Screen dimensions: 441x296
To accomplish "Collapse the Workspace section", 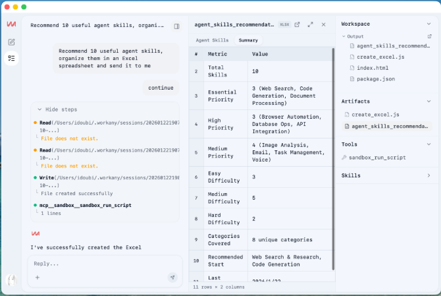I will (428, 24).
